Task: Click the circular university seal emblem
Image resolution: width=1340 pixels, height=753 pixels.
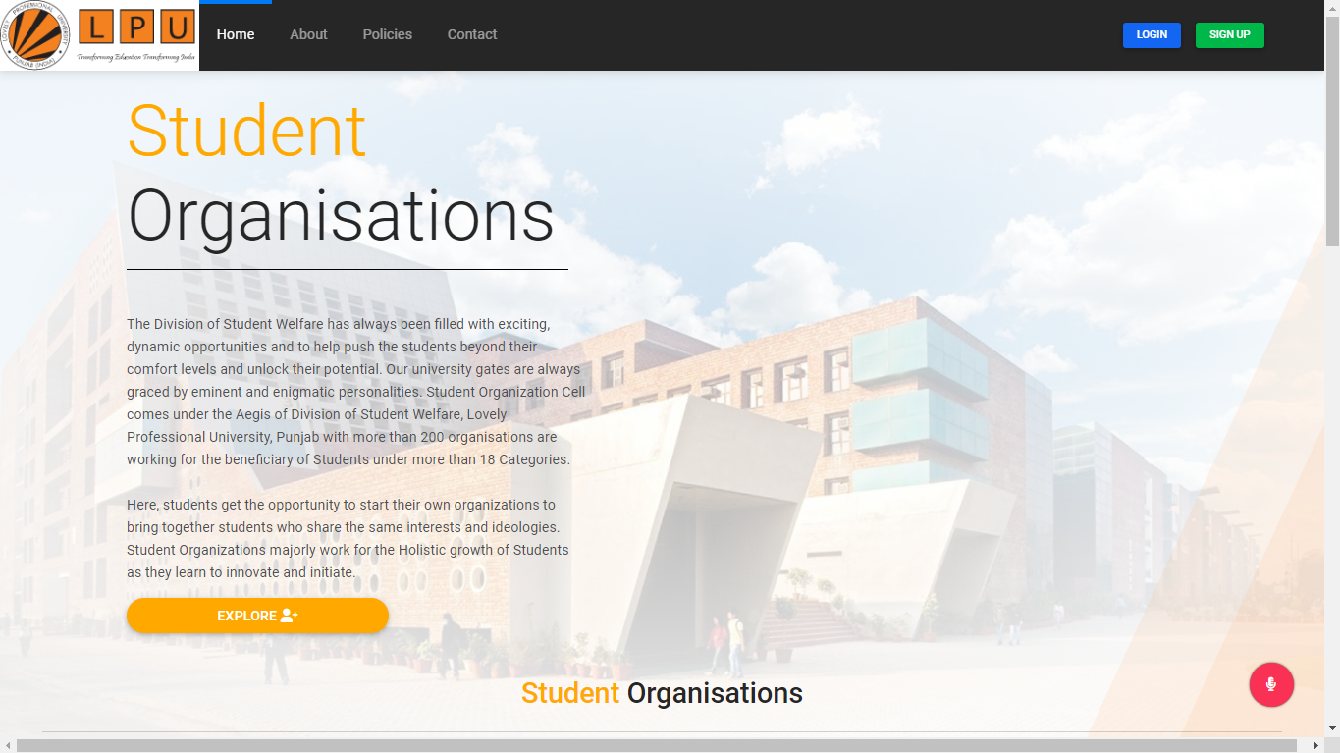Action: (36, 36)
